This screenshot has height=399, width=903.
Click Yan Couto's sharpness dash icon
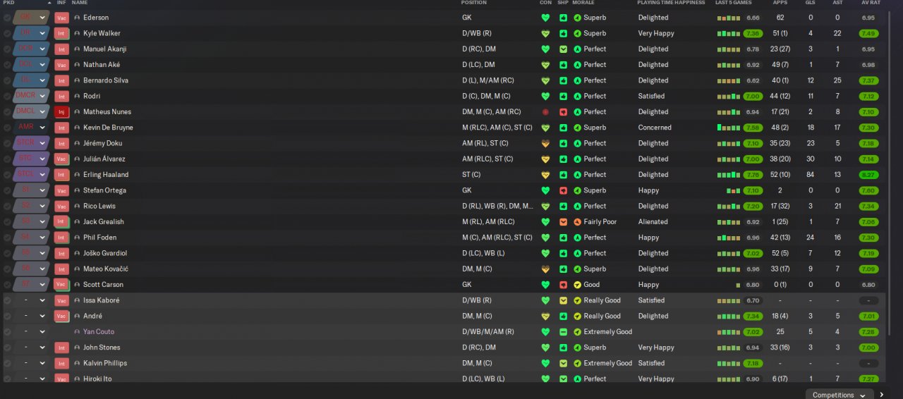point(563,331)
